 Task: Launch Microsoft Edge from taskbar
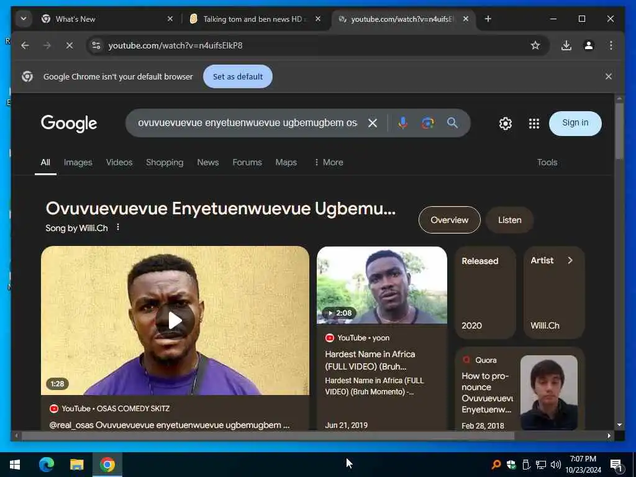click(x=46, y=465)
